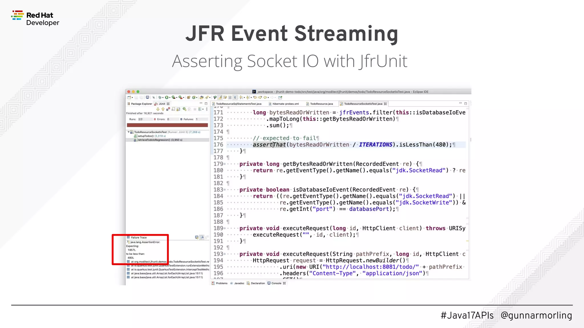Click Previous Failed Test up arrow
This screenshot has width=584, height=328.
click(x=163, y=109)
